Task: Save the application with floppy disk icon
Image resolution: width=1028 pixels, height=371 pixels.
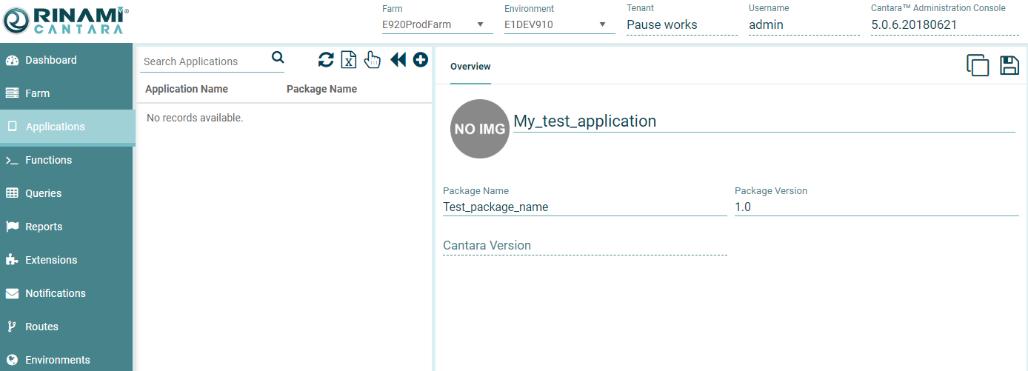Action: pyautogui.click(x=1009, y=65)
